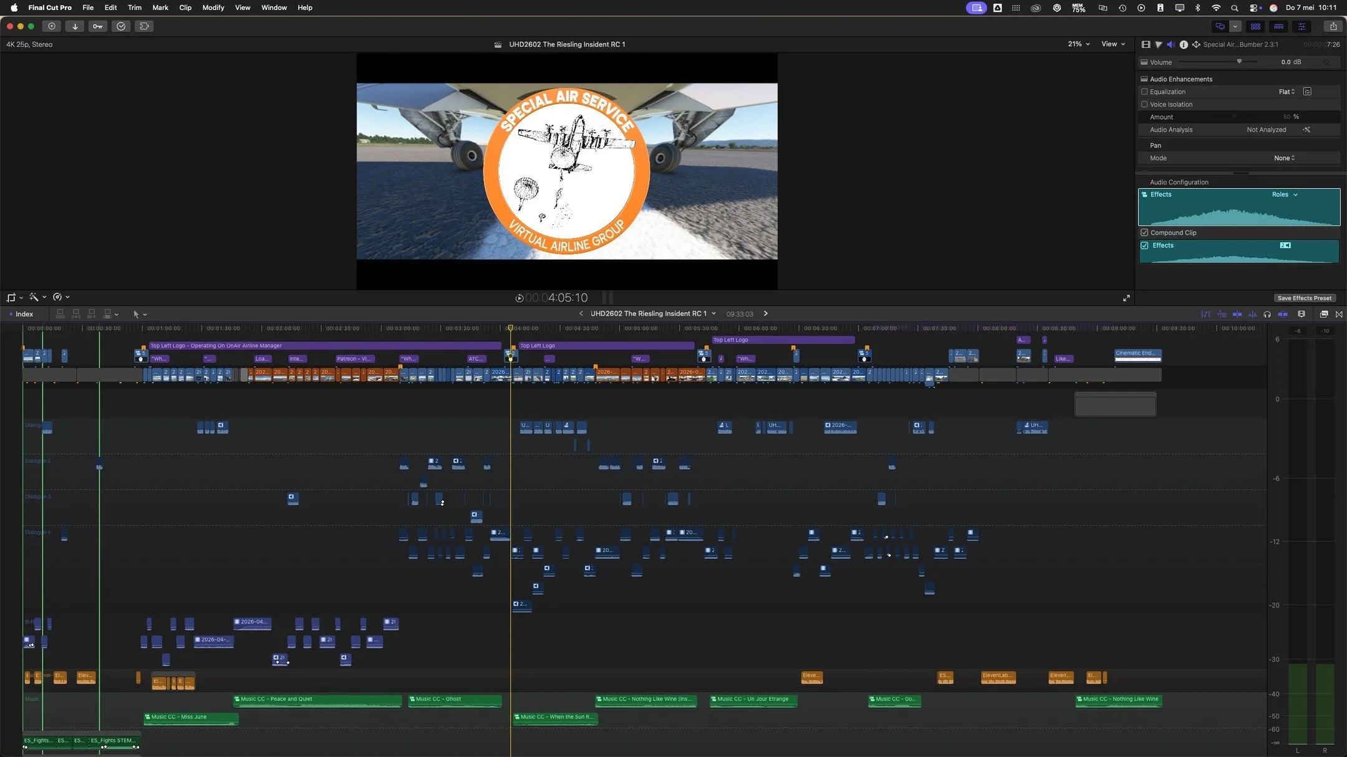Click the Connect clip to storyline icon
Image resolution: width=1347 pixels, height=757 pixels.
tap(60, 314)
